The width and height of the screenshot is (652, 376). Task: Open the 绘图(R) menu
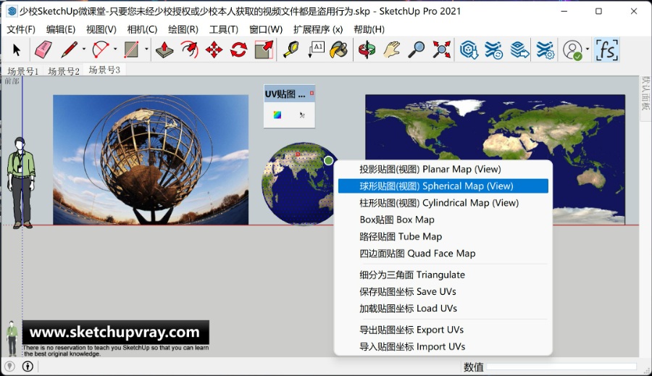[183, 30]
